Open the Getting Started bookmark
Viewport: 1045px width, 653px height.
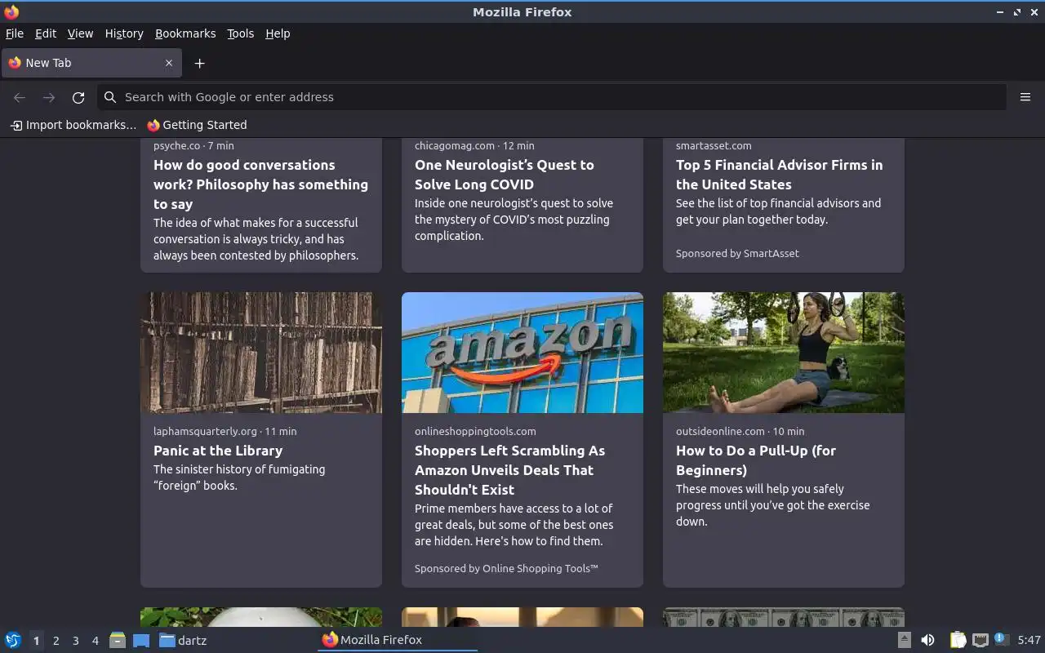(x=197, y=125)
